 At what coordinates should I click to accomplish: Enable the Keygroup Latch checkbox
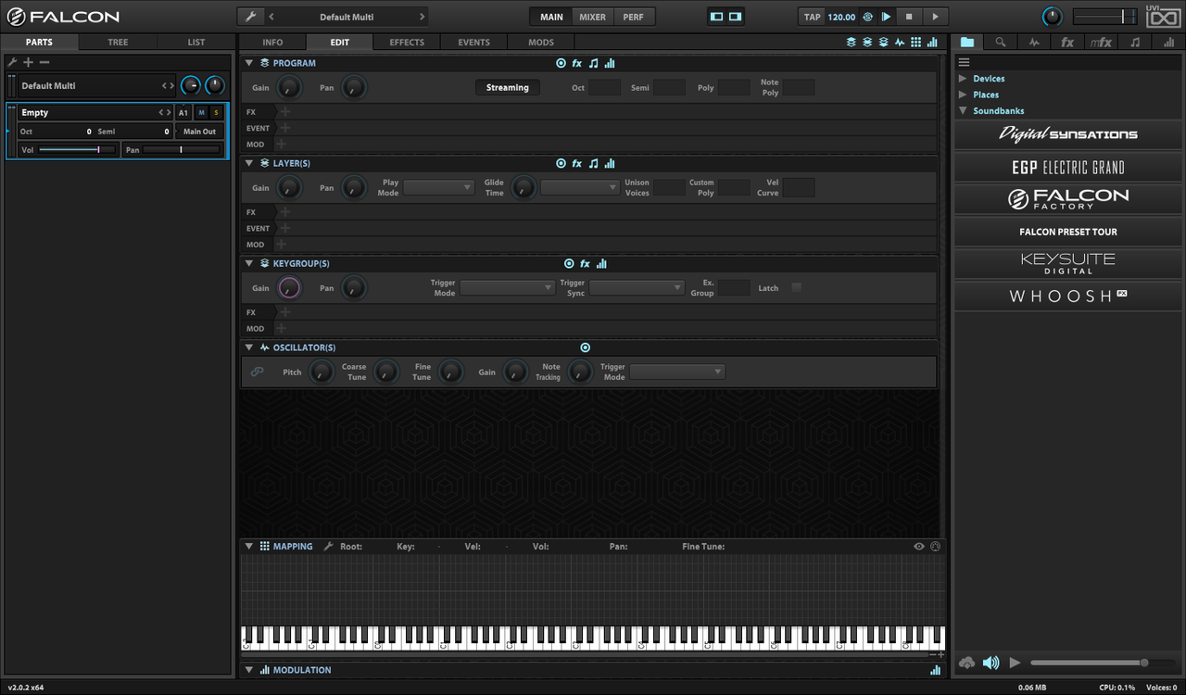[796, 288]
